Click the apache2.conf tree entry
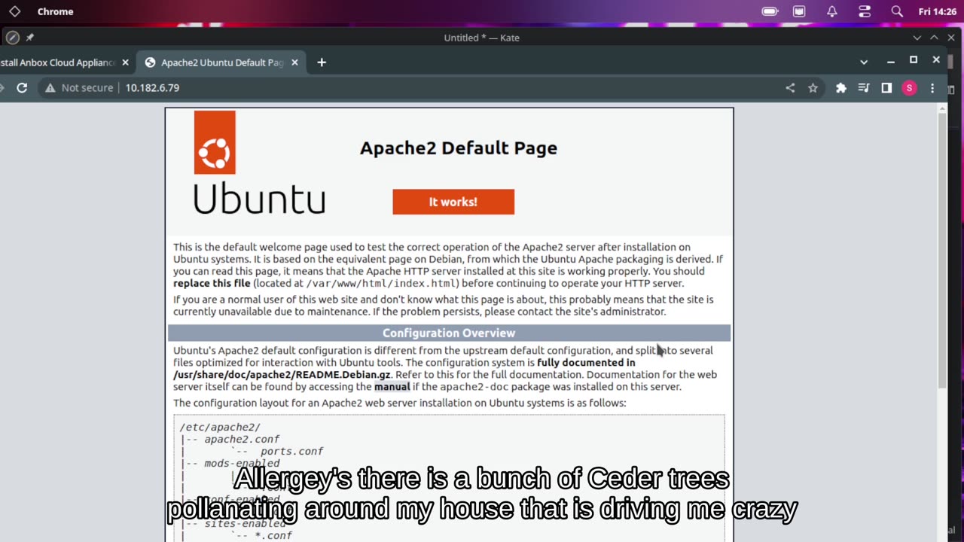Screen dimensions: 964x542 point(242,439)
